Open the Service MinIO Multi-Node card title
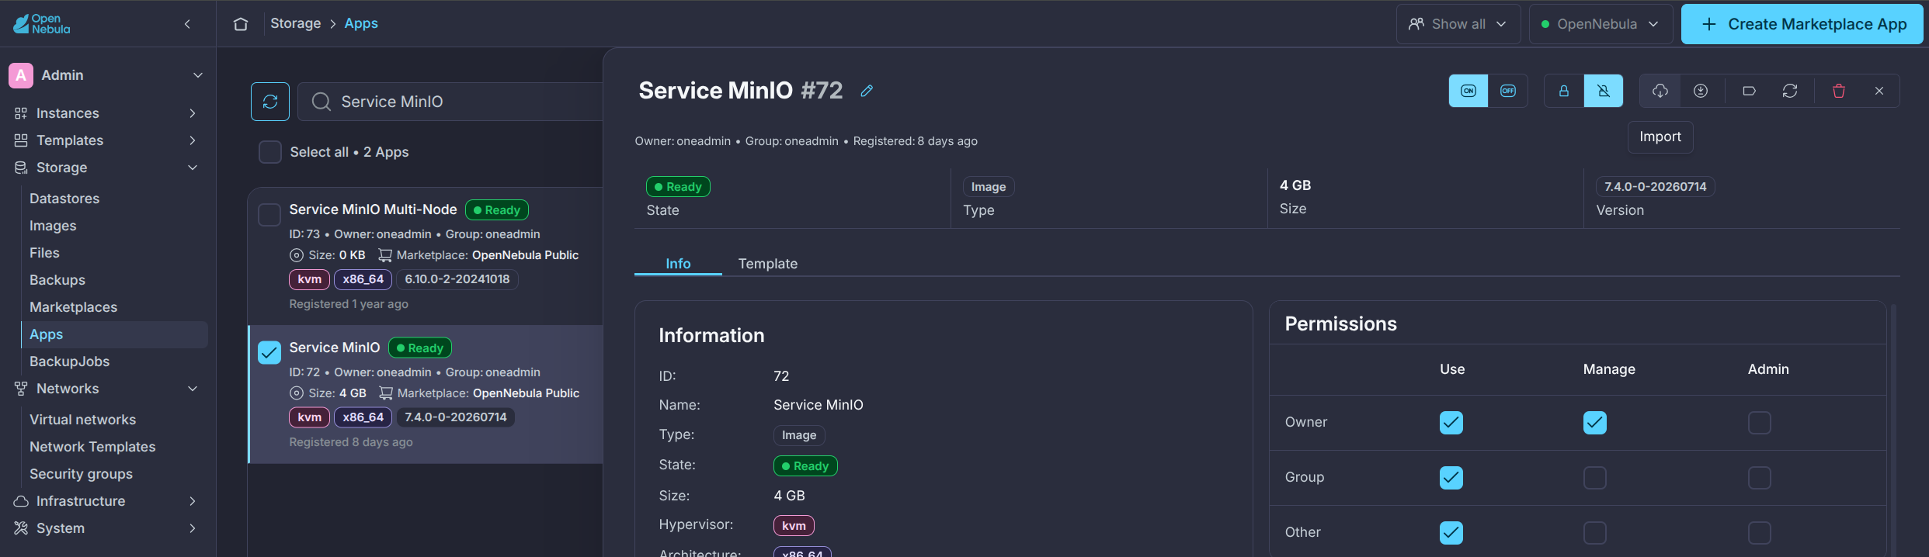Screen dimensions: 1929x557 coord(373,209)
